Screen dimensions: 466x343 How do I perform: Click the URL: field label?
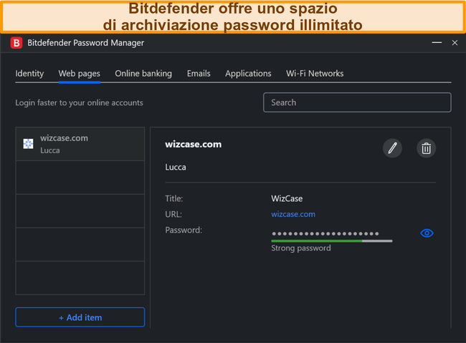(x=173, y=214)
